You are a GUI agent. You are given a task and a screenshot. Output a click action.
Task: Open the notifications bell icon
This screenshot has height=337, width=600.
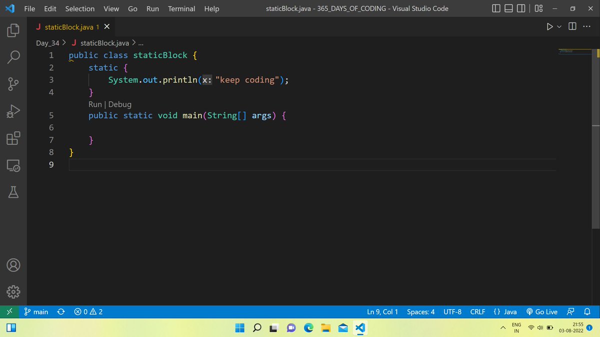click(x=587, y=312)
